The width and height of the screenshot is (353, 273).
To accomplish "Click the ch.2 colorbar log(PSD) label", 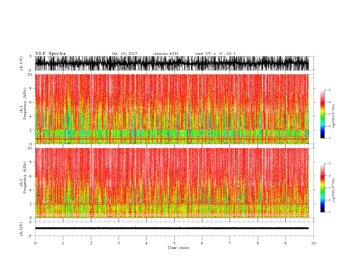I will (334, 190).
